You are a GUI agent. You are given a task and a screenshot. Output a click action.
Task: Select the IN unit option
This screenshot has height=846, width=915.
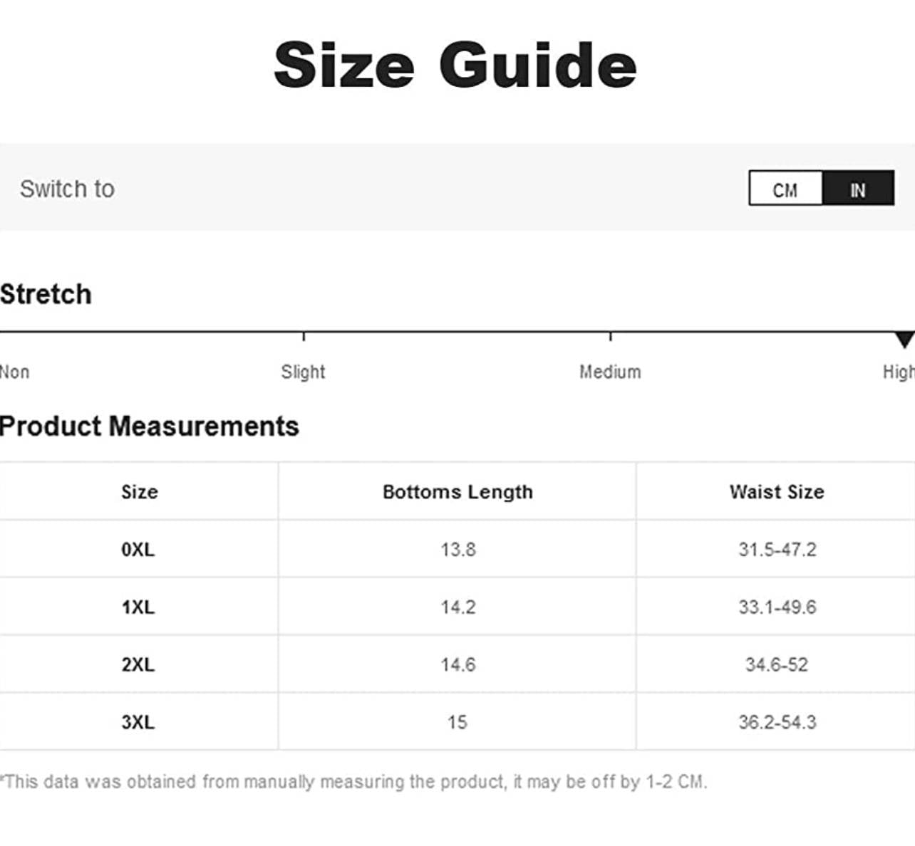(858, 189)
